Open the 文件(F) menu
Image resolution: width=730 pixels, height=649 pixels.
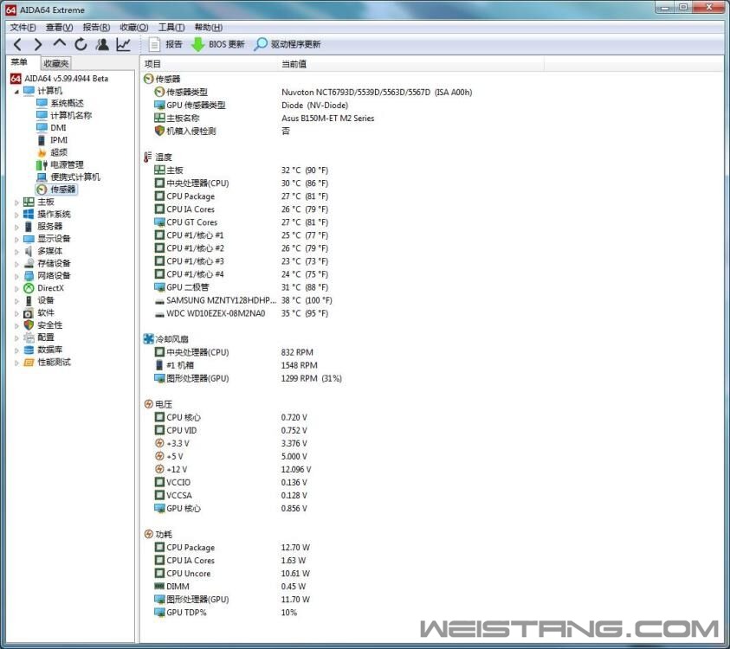click(23, 28)
